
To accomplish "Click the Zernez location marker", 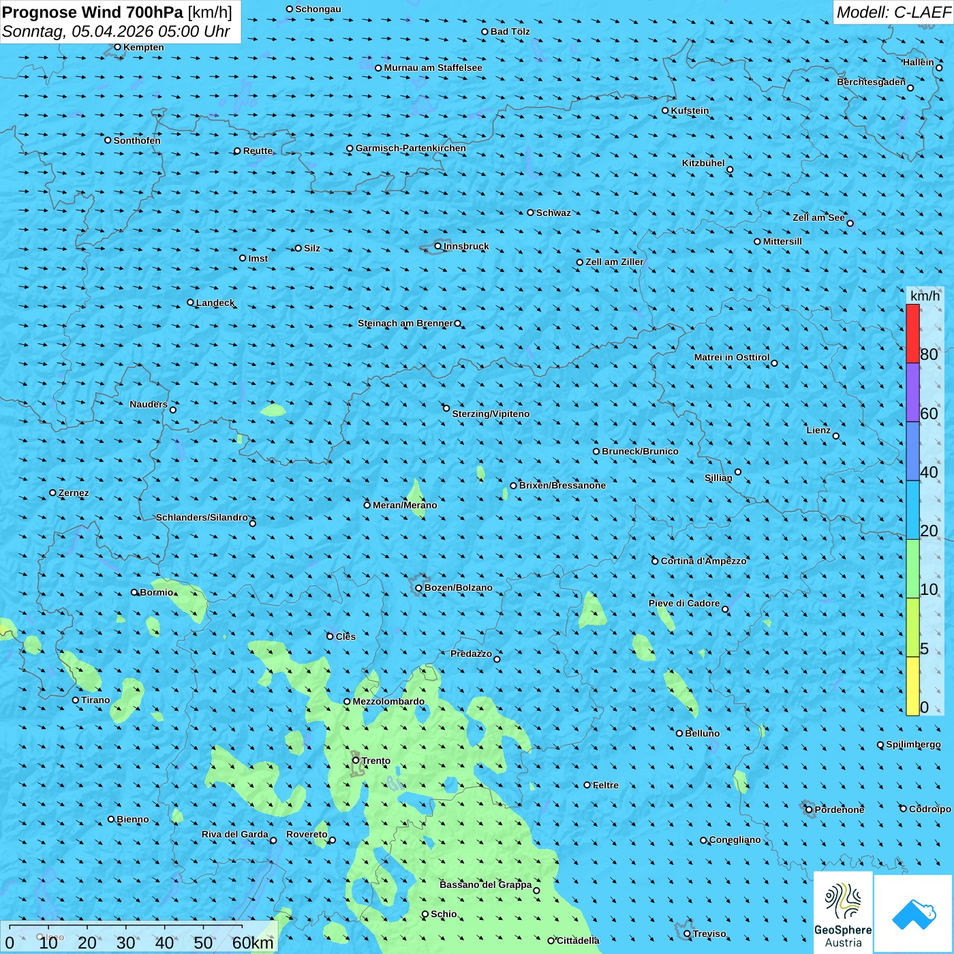I will point(53,493).
